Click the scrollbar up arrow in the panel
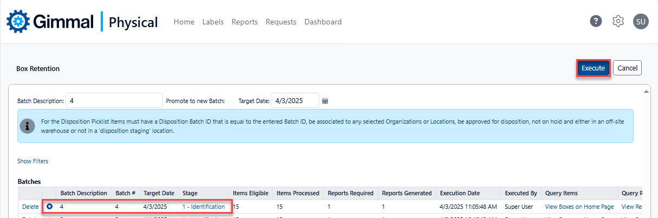 point(646,92)
